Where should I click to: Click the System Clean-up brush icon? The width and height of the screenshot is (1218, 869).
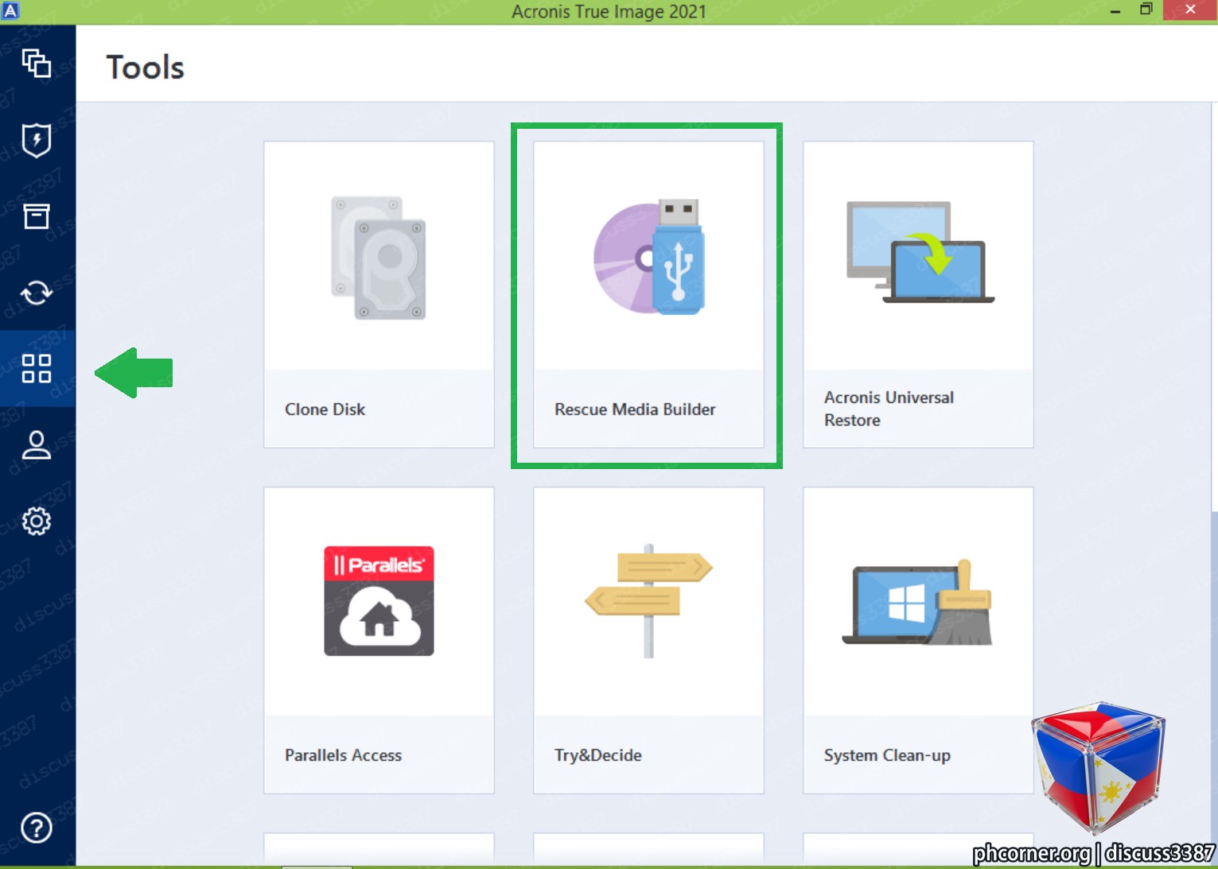tap(918, 603)
